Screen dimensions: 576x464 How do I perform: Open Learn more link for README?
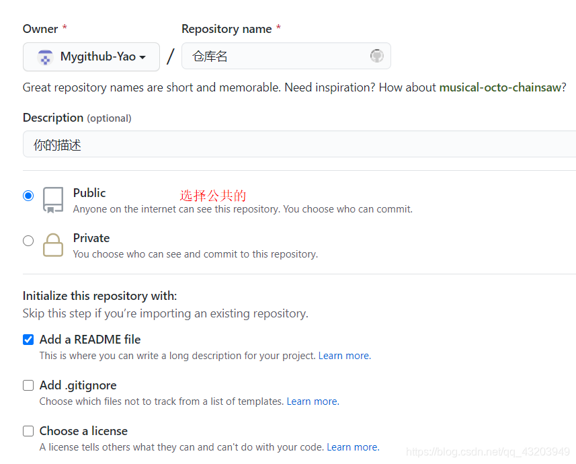tap(343, 356)
